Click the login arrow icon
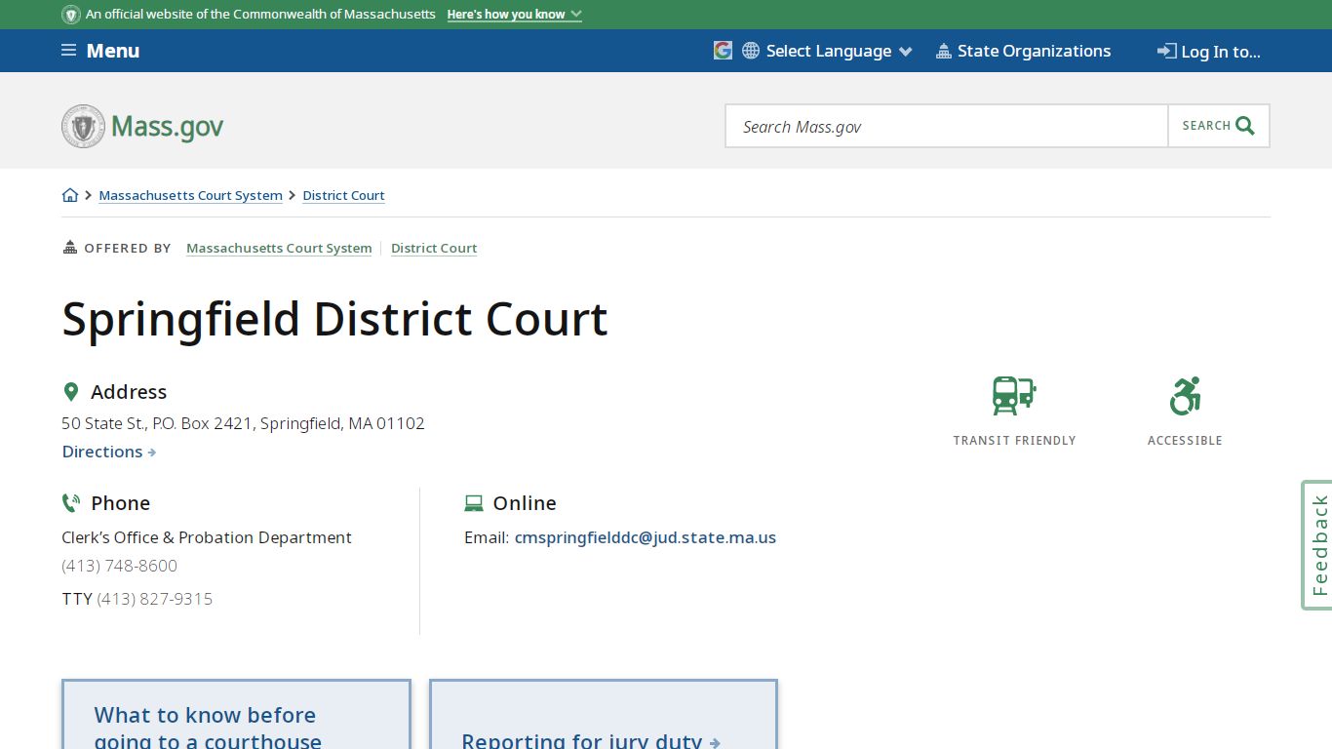Viewport: 1332px width, 749px height. (x=1166, y=51)
